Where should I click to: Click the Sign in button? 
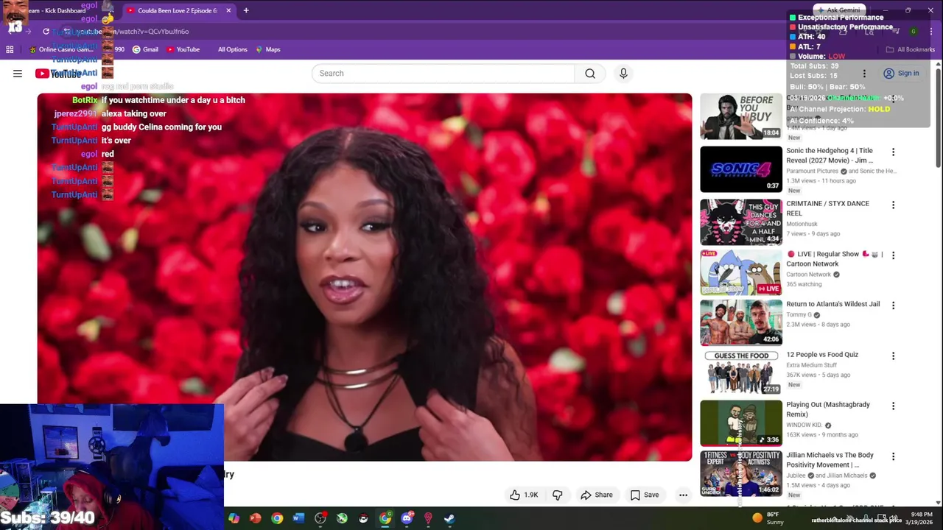pos(901,74)
